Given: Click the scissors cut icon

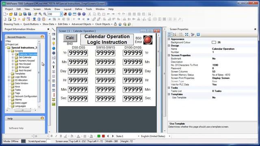Looking at the screenshot, I should [x=89, y=14].
